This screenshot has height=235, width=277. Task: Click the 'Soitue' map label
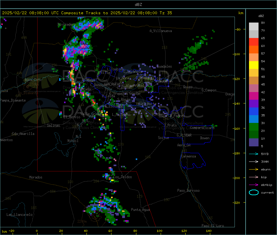pyautogui.click(x=163, y=138)
